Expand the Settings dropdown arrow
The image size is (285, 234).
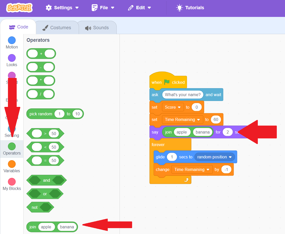pos(77,8)
